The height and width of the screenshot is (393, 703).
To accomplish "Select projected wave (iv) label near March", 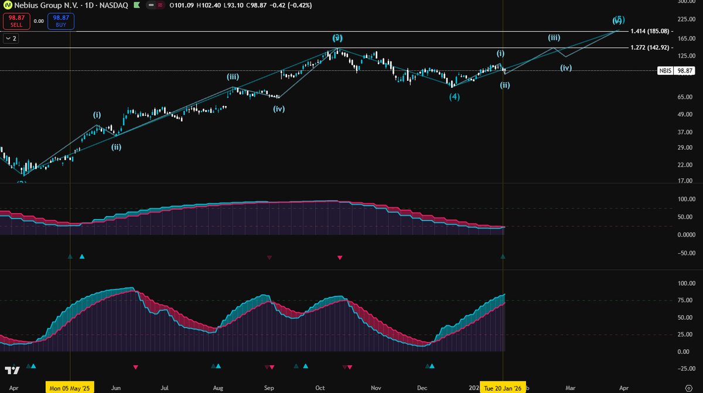I will [565, 68].
